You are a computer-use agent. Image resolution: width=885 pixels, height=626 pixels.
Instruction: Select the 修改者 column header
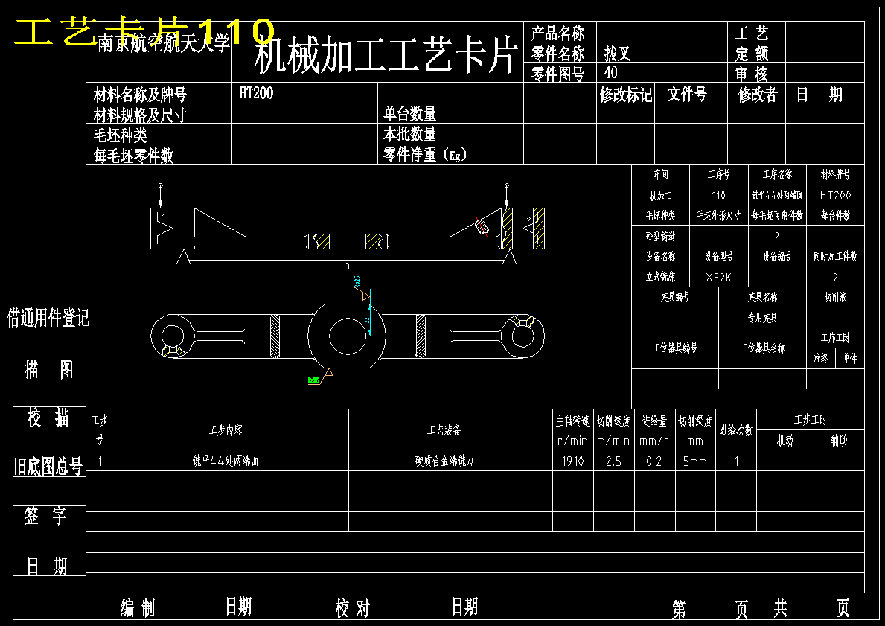[x=758, y=95]
